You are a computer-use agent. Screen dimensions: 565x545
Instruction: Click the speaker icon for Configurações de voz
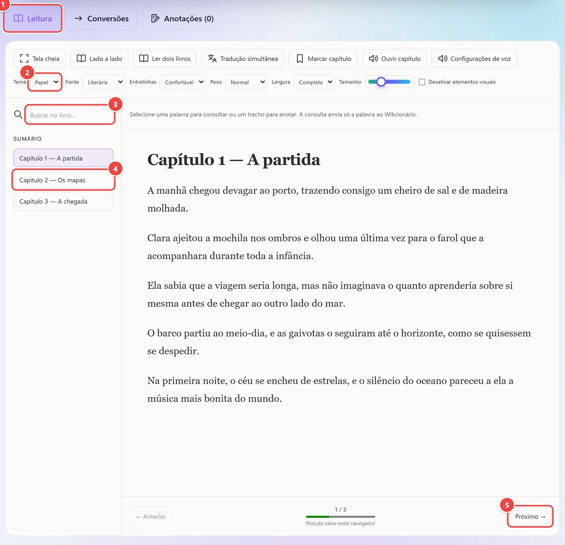click(443, 59)
